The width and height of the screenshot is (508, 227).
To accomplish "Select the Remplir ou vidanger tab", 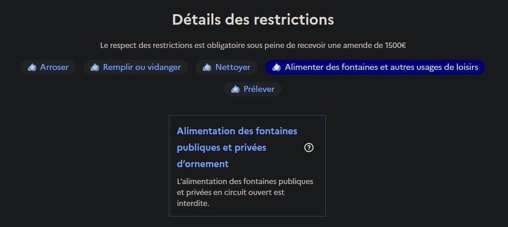I will point(141,67).
